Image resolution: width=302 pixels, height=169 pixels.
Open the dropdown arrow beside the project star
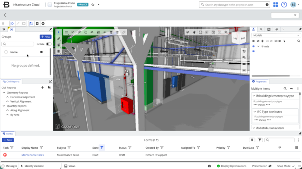(x=99, y=5)
